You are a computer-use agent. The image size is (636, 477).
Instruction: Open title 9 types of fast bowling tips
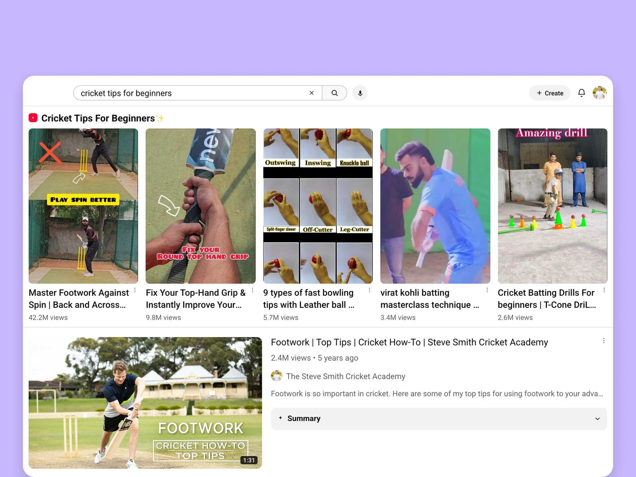pos(308,299)
